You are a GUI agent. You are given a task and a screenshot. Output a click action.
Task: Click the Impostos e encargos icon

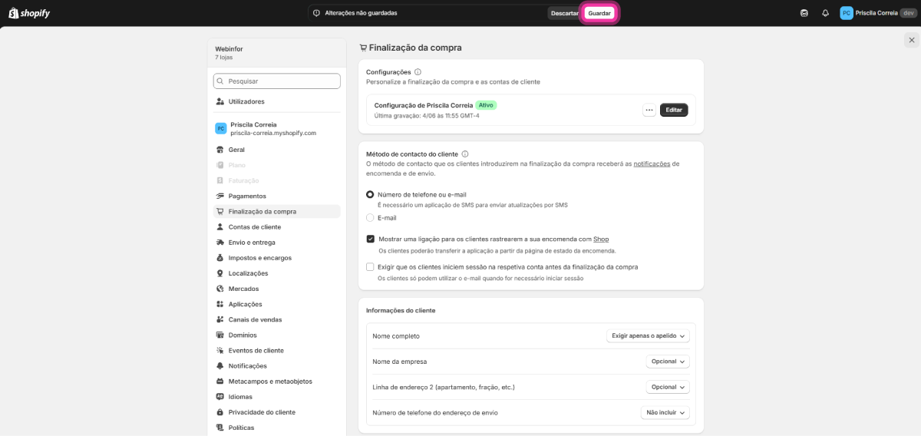(x=220, y=258)
